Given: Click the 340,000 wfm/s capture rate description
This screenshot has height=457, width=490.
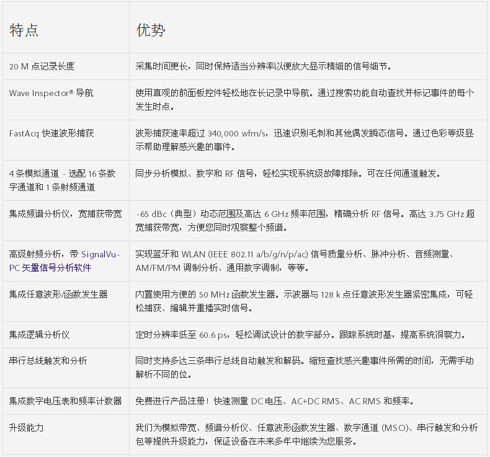Looking at the screenshot, I should coord(304,140).
